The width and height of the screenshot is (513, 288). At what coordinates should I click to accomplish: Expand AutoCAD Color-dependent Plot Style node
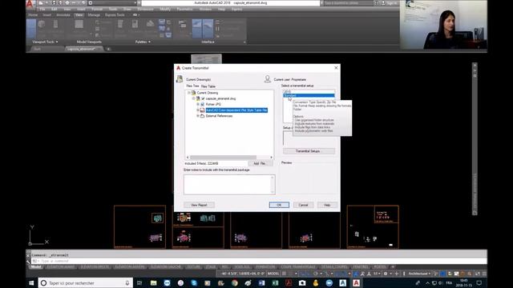(x=198, y=110)
